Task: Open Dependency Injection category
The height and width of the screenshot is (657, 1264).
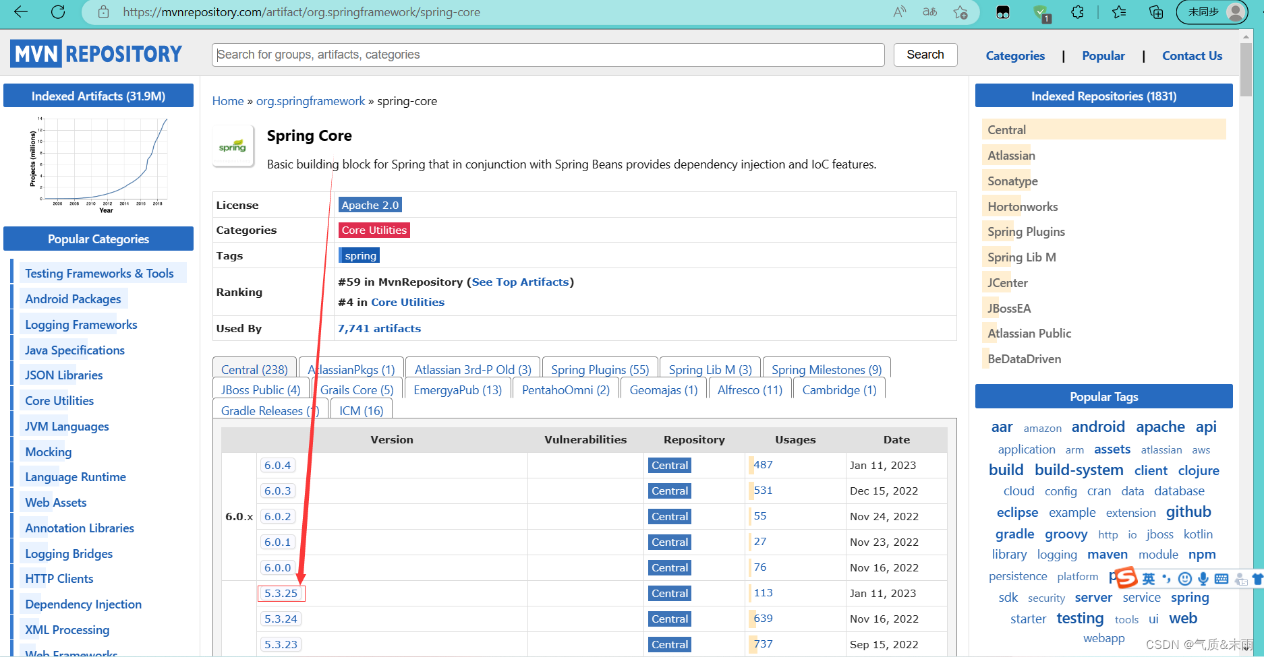Action: point(83,604)
